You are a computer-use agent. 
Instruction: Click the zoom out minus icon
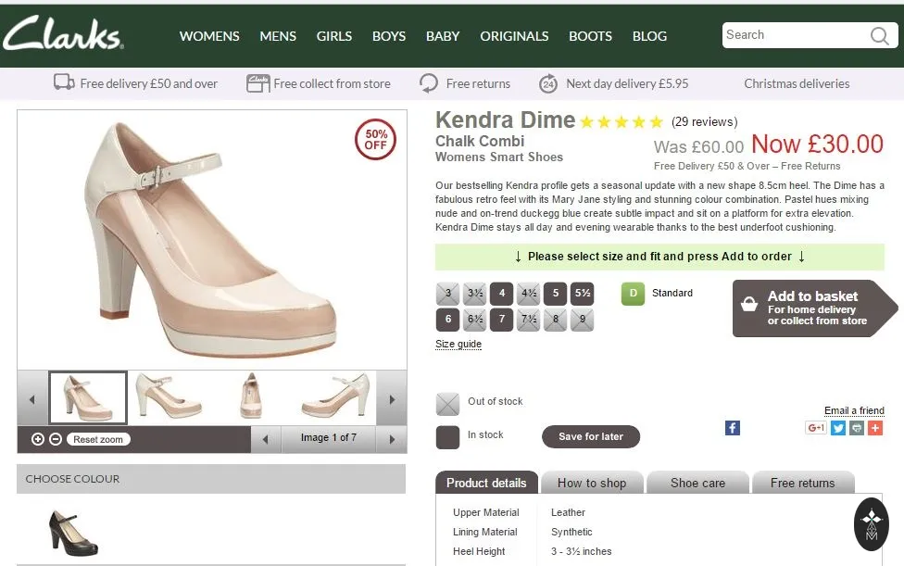pos(56,439)
